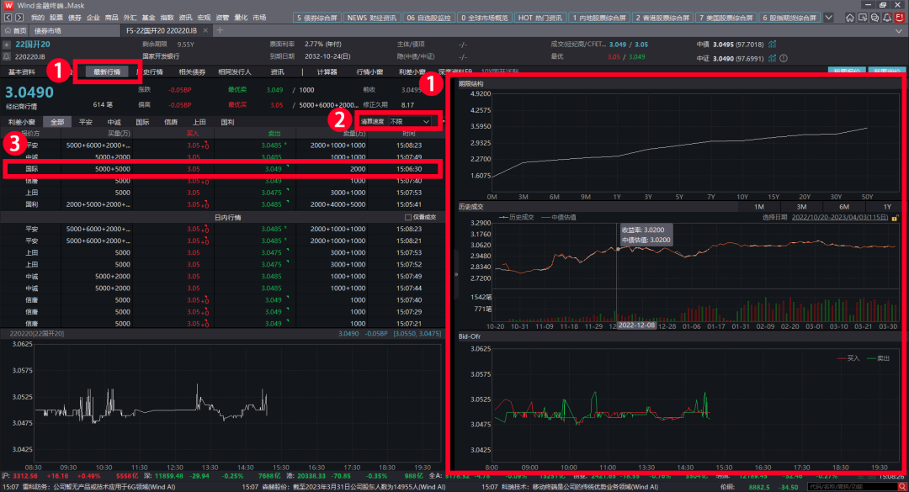909x492 pixels.
Task: Click the chart icon next to 中债 valuation
Action: (x=772, y=45)
